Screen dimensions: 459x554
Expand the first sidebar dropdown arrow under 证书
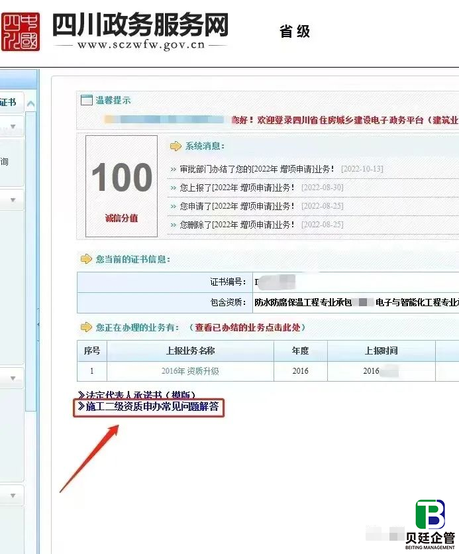[x=13, y=126]
